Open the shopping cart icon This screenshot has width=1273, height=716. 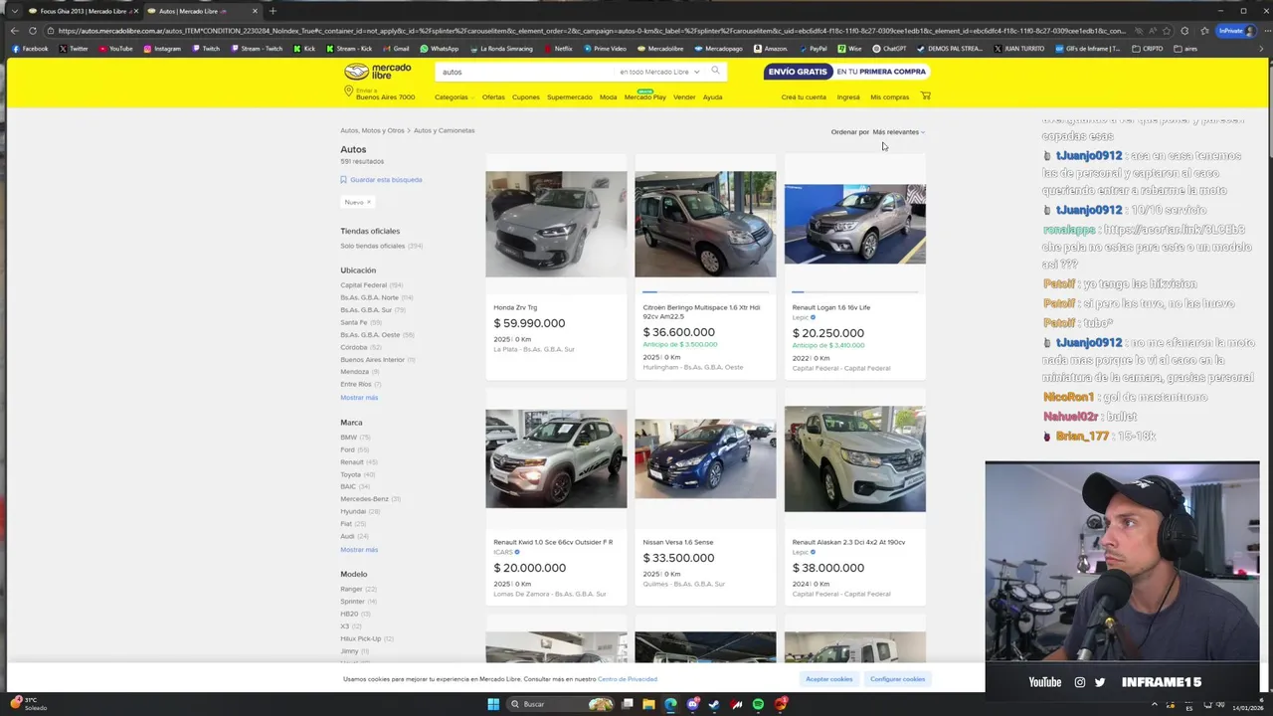point(926,96)
